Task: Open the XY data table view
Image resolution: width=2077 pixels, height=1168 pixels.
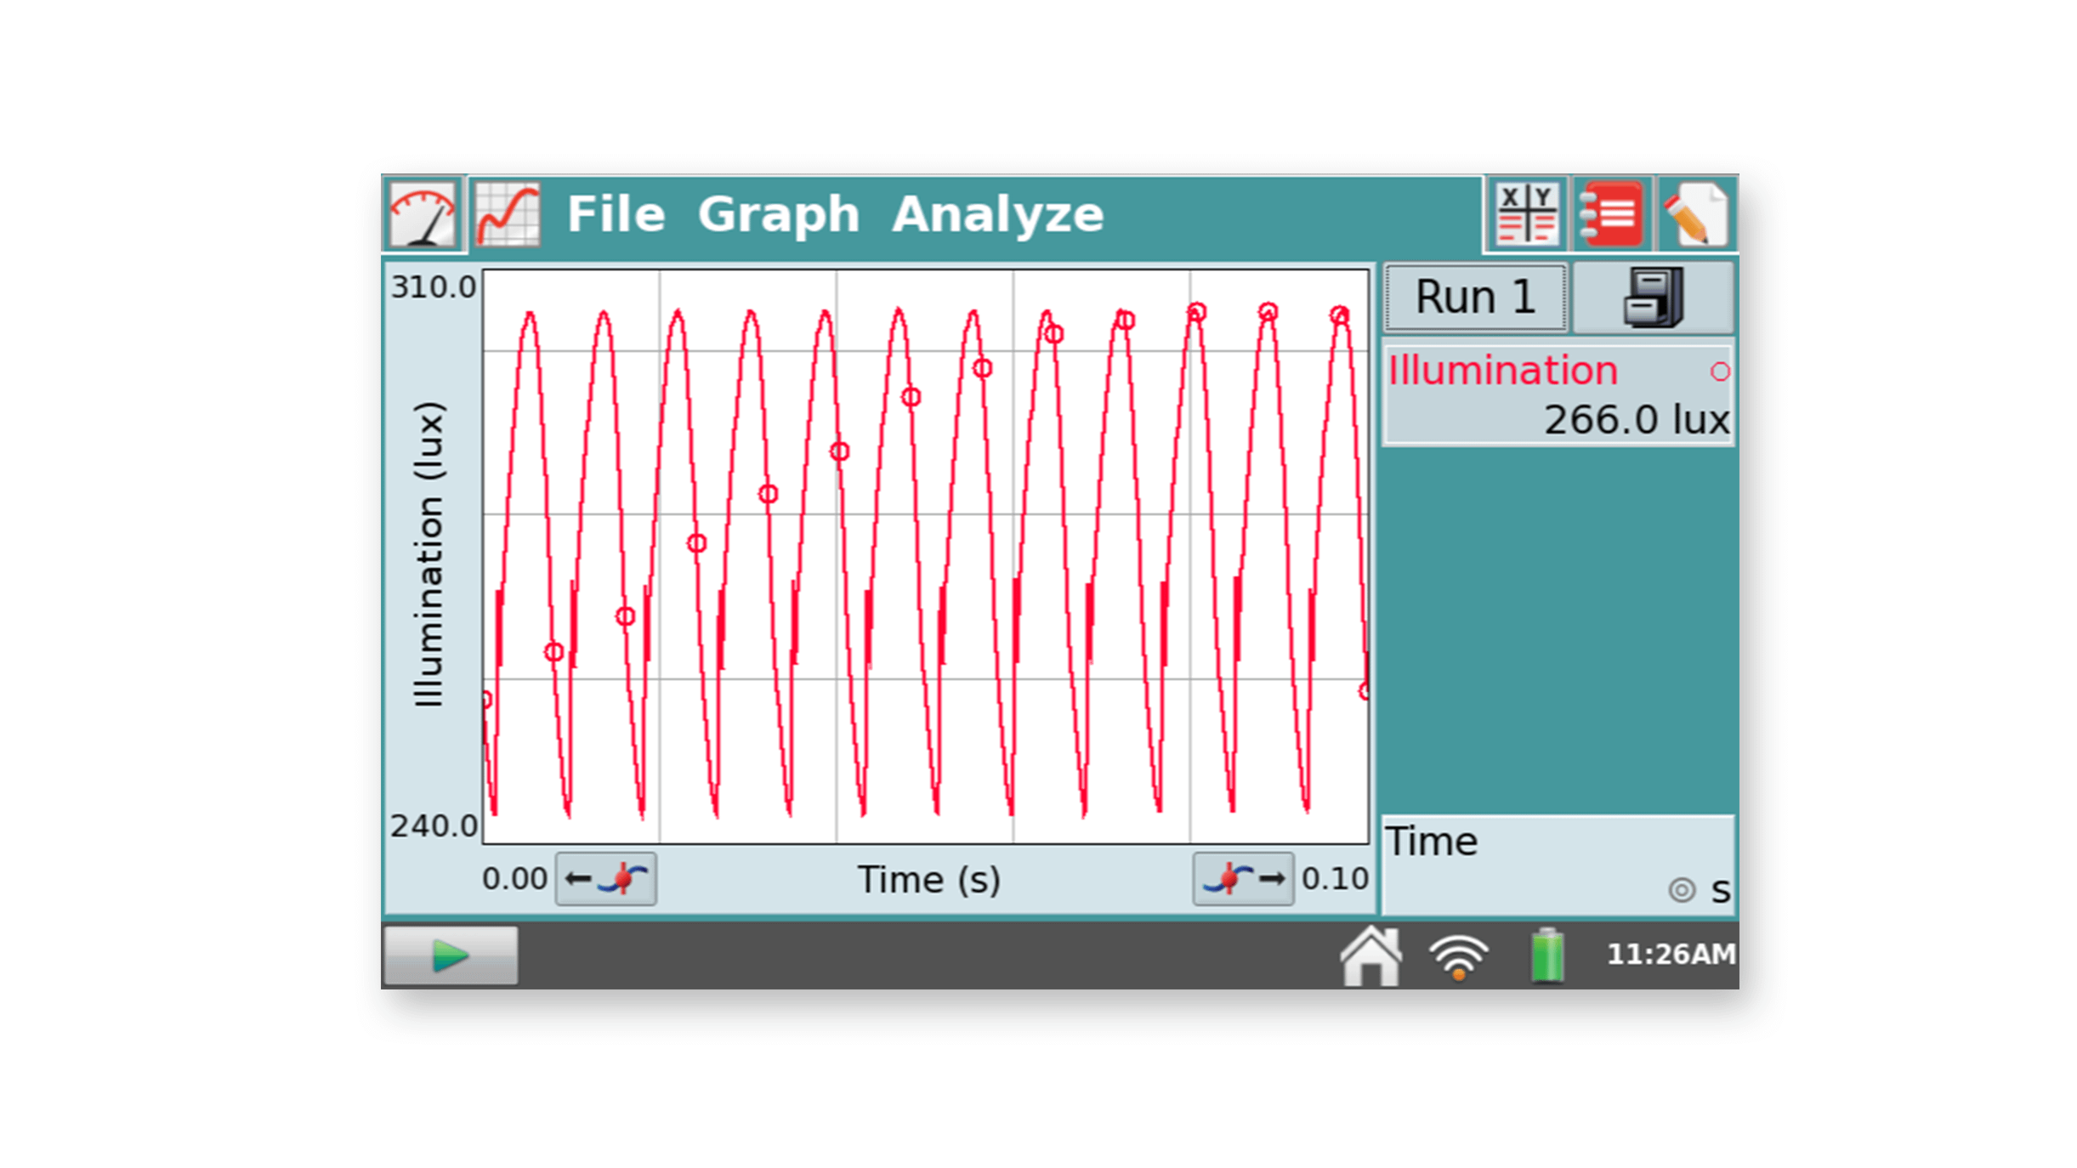Action: tap(1526, 214)
